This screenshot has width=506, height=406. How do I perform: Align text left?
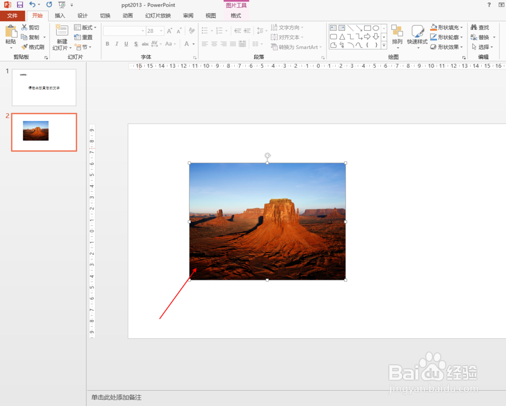click(x=204, y=44)
